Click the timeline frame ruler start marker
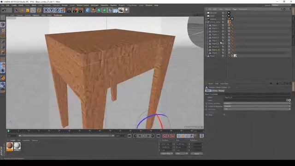This screenshot has width=295, height=166. click(8, 131)
